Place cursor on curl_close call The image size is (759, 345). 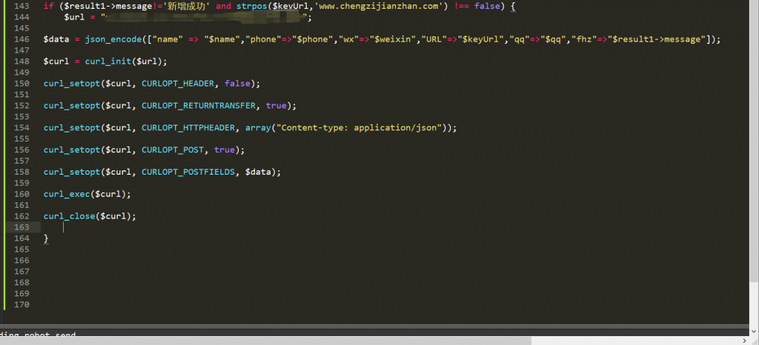coord(69,216)
